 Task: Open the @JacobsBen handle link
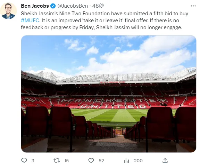(73, 6)
